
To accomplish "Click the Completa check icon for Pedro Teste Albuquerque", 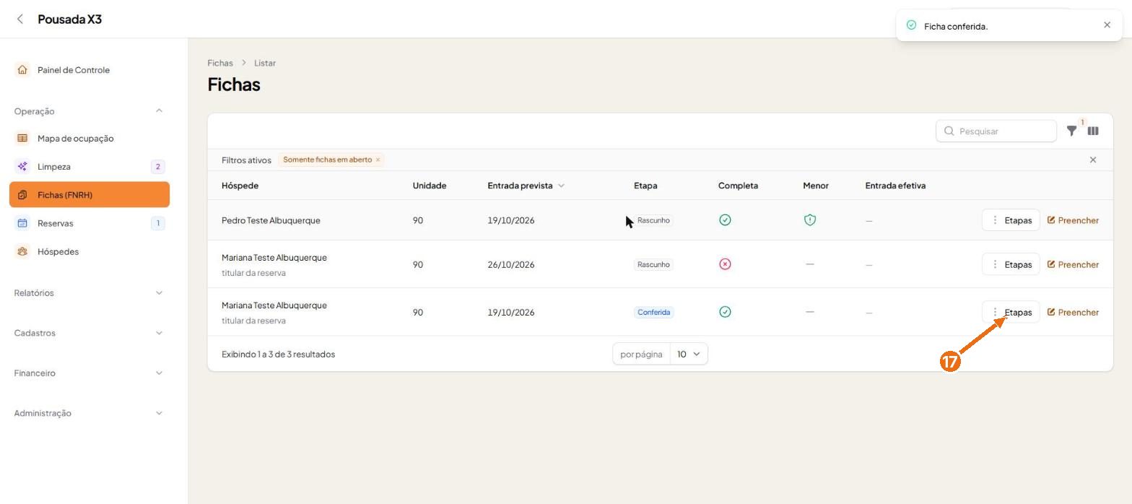I will pyautogui.click(x=725, y=220).
